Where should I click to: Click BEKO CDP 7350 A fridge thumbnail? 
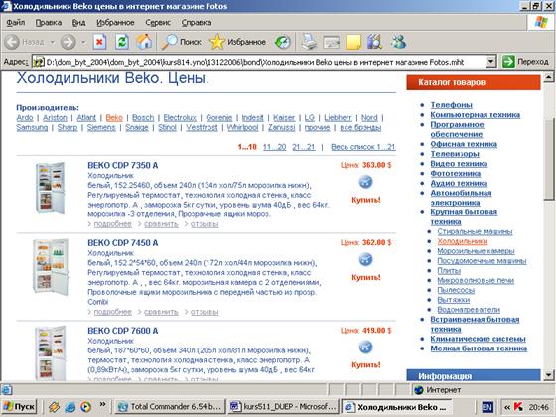tap(50, 188)
